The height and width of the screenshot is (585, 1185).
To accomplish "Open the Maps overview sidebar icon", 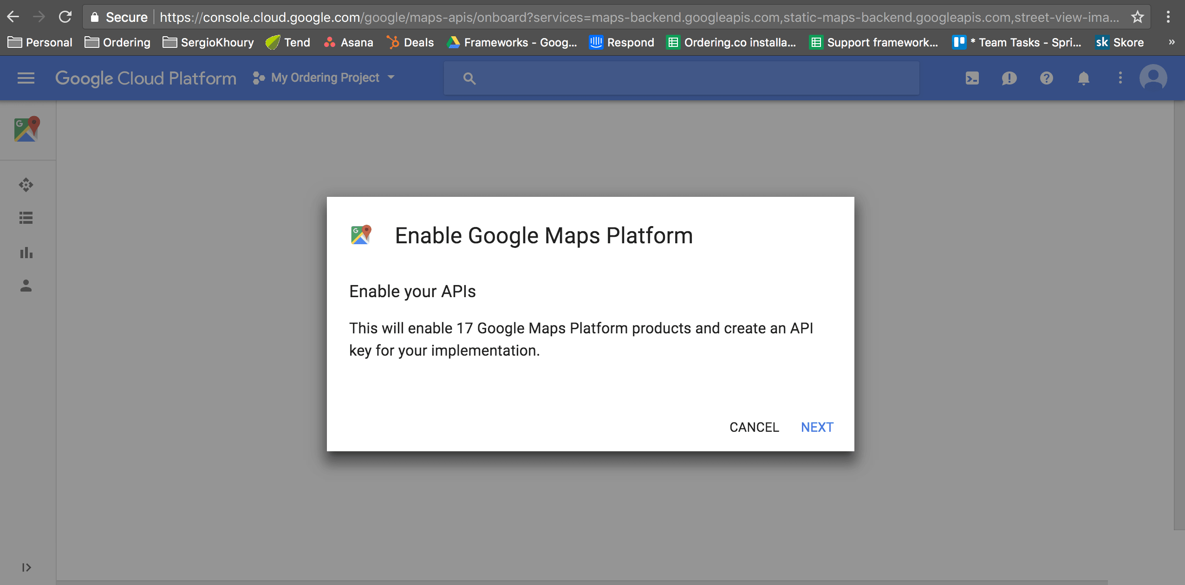I will tap(26, 185).
